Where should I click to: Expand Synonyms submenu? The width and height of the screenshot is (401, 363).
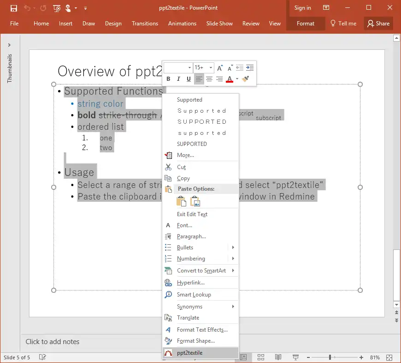[x=200, y=307]
